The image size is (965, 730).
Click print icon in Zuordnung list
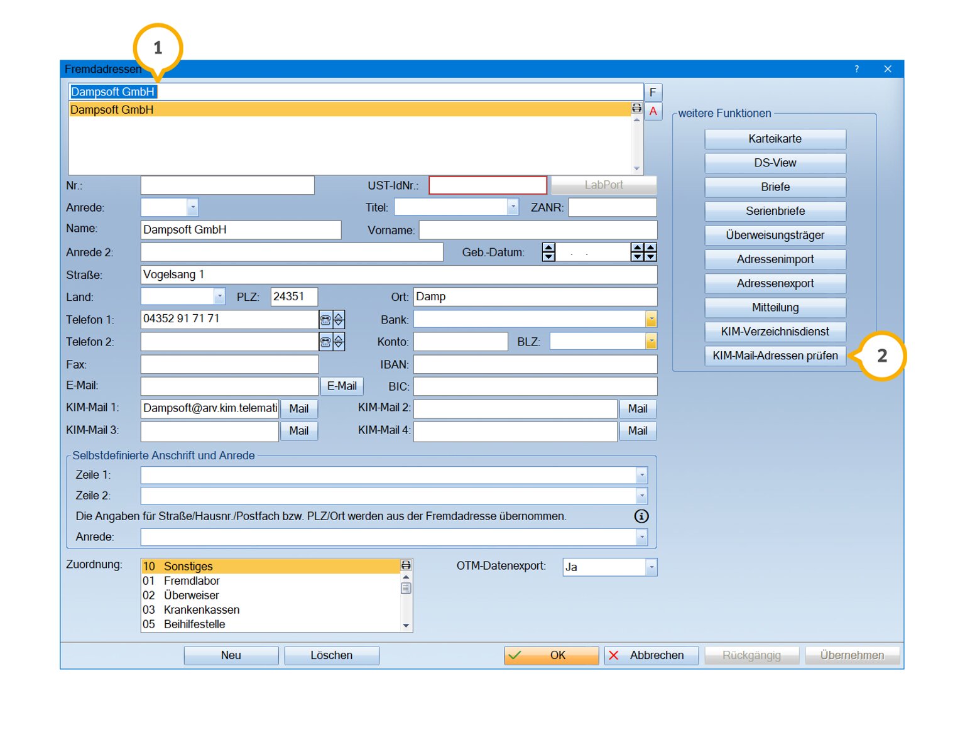(x=406, y=565)
